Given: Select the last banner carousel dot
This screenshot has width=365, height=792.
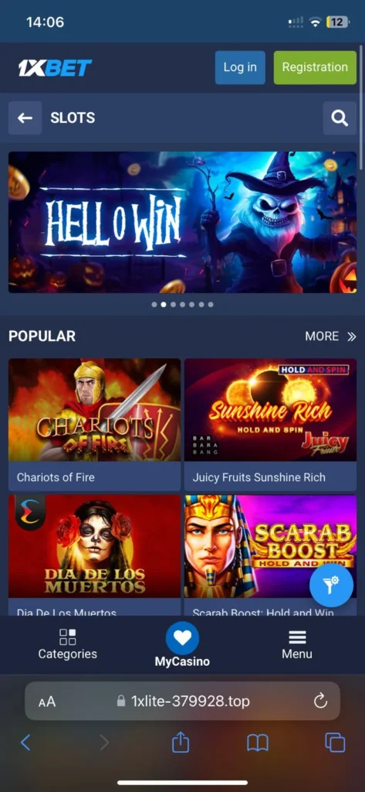Looking at the screenshot, I should point(211,305).
